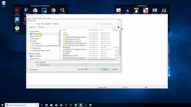Open Microsoft Store taskbar icon
Screen dimensions: 191x107
tap(51, 105)
